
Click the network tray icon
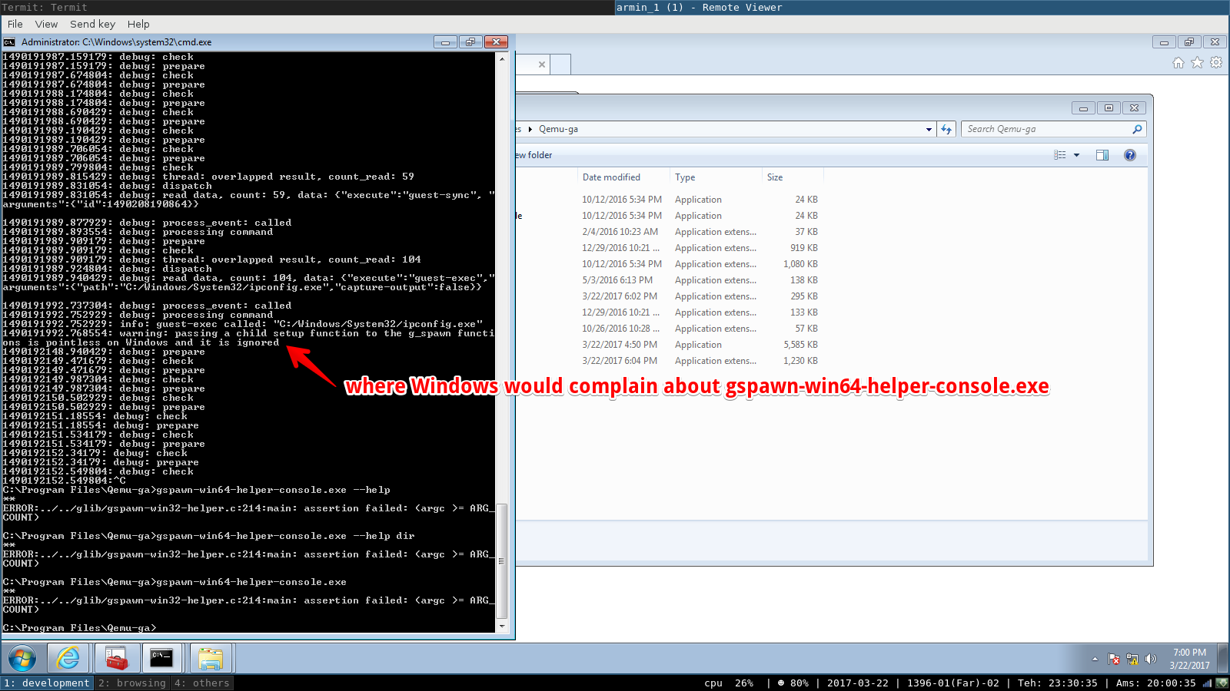click(x=1132, y=659)
